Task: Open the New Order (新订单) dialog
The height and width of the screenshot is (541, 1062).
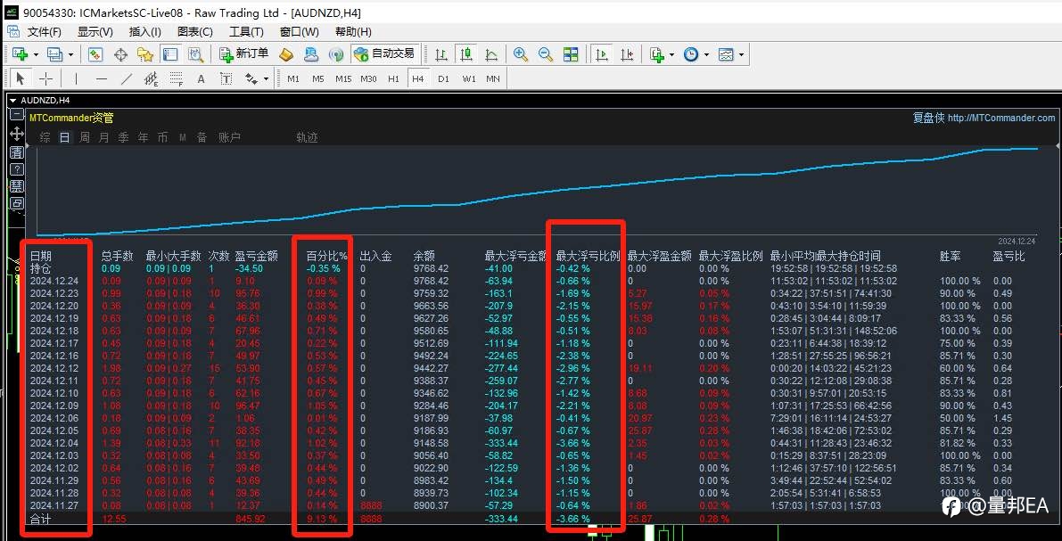Action: (x=243, y=54)
